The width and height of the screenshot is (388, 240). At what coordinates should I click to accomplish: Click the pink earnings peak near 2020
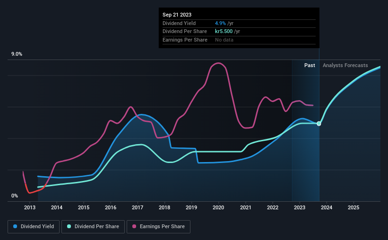point(218,63)
